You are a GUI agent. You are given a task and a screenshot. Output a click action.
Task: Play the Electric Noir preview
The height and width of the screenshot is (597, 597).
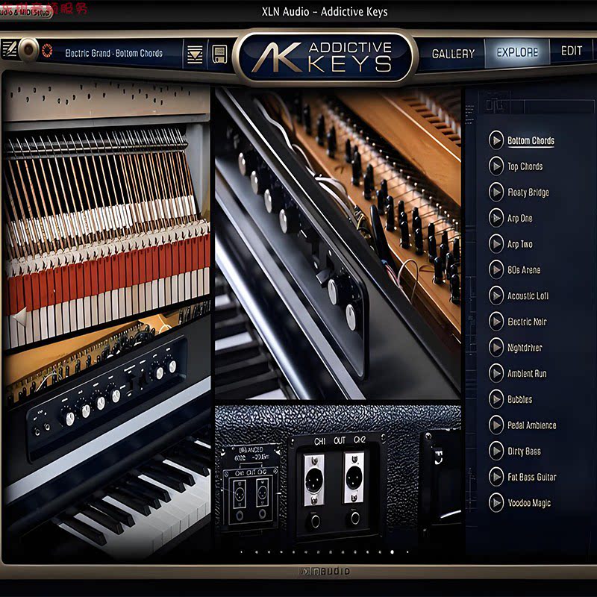pos(496,322)
